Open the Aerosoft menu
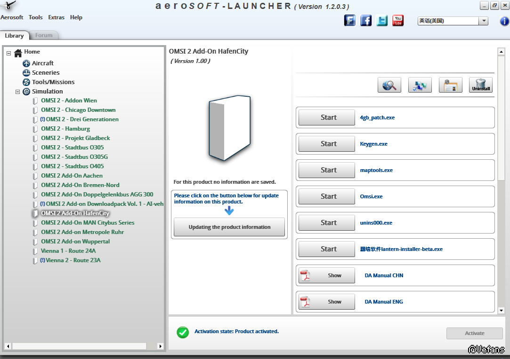Viewport: 510px width, 359px height. tap(12, 17)
